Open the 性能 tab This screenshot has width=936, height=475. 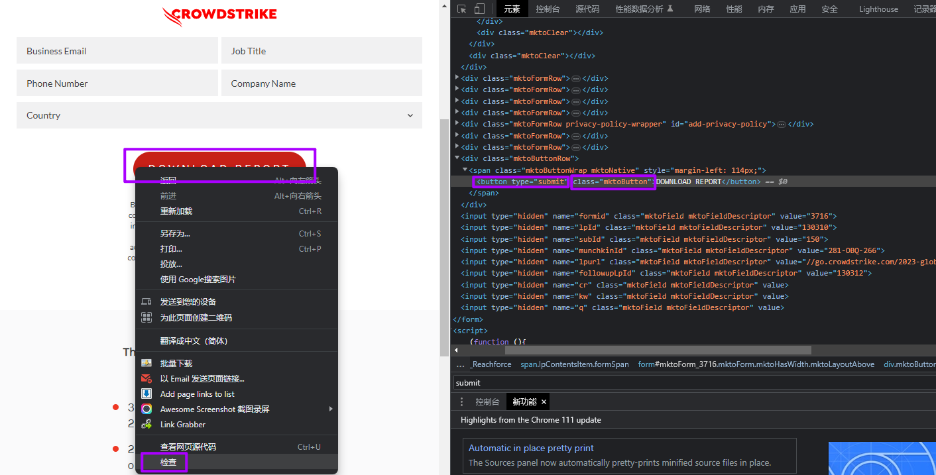tap(734, 9)
